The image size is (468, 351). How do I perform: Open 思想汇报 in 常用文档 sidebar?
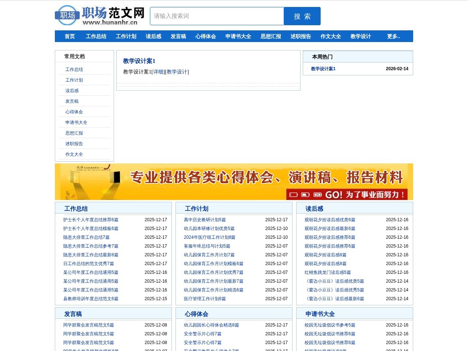[x=74, y=133]
